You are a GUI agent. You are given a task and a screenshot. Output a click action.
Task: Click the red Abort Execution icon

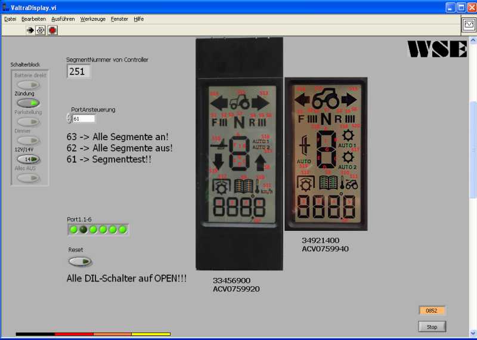(x=52, y=30)
